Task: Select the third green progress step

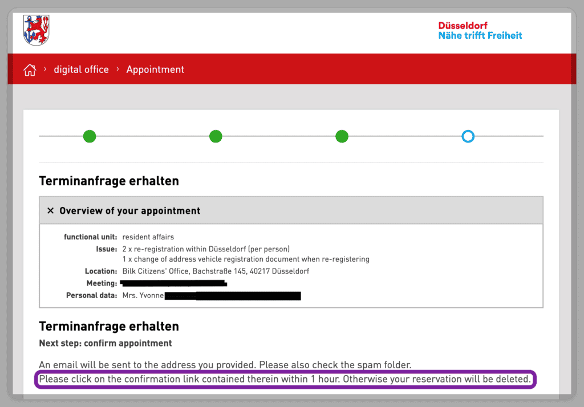Action: coord(342,136)
